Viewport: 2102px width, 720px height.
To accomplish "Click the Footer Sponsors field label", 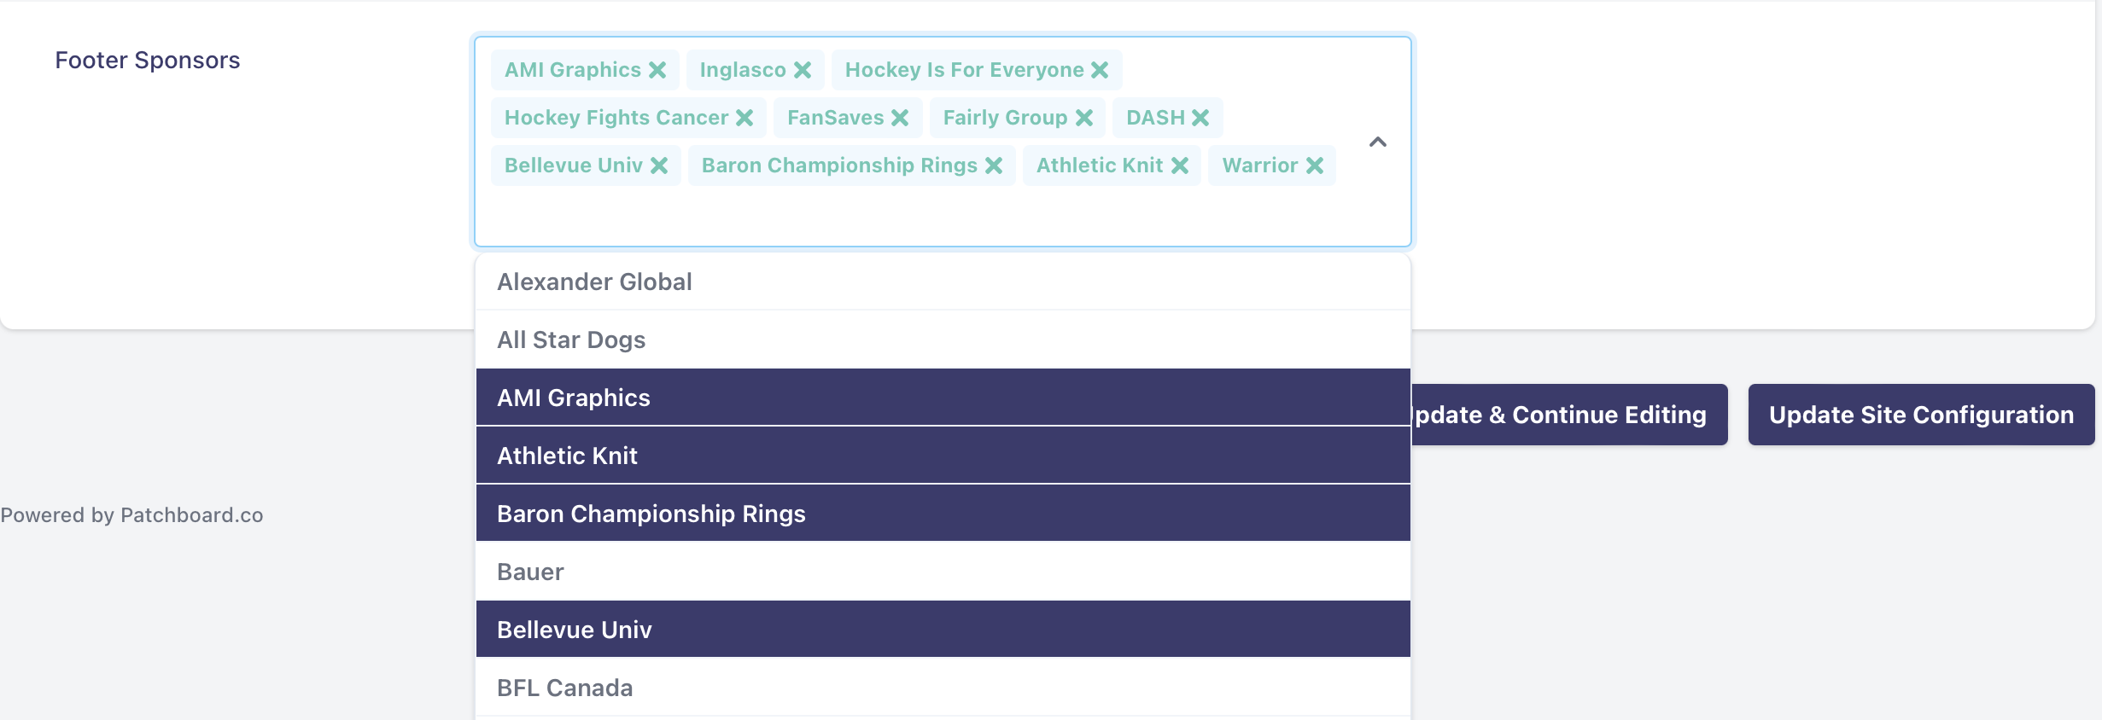I will 148,60.
